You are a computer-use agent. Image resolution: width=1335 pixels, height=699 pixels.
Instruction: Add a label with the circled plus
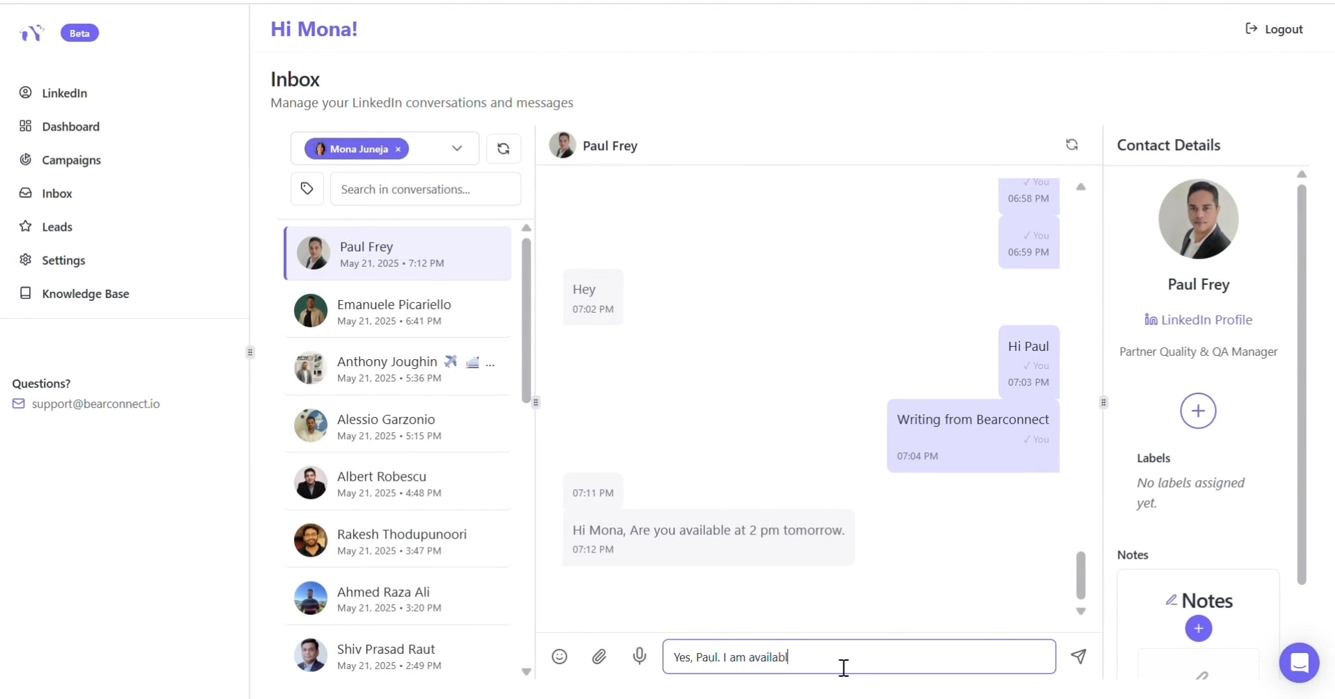pyautogui.click(x=1197, y=411)
